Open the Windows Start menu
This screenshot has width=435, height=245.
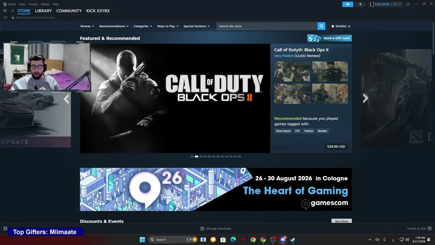click(142, 240)
